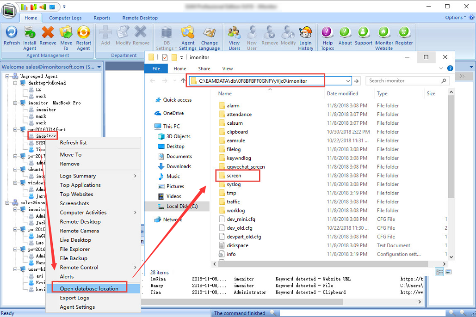Select Screenshots in the context menu

coord(74,203)
